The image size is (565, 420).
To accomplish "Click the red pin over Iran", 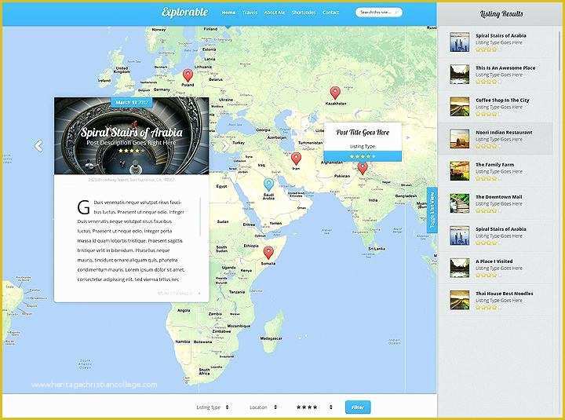I will [x=296, y=159].
